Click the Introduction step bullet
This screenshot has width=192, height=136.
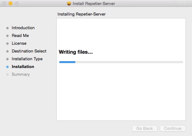[x=7, y=28]
